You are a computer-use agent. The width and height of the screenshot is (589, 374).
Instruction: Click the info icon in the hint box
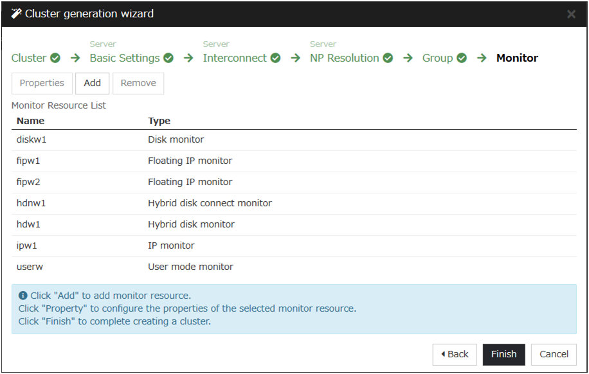(x=23, y=296)
